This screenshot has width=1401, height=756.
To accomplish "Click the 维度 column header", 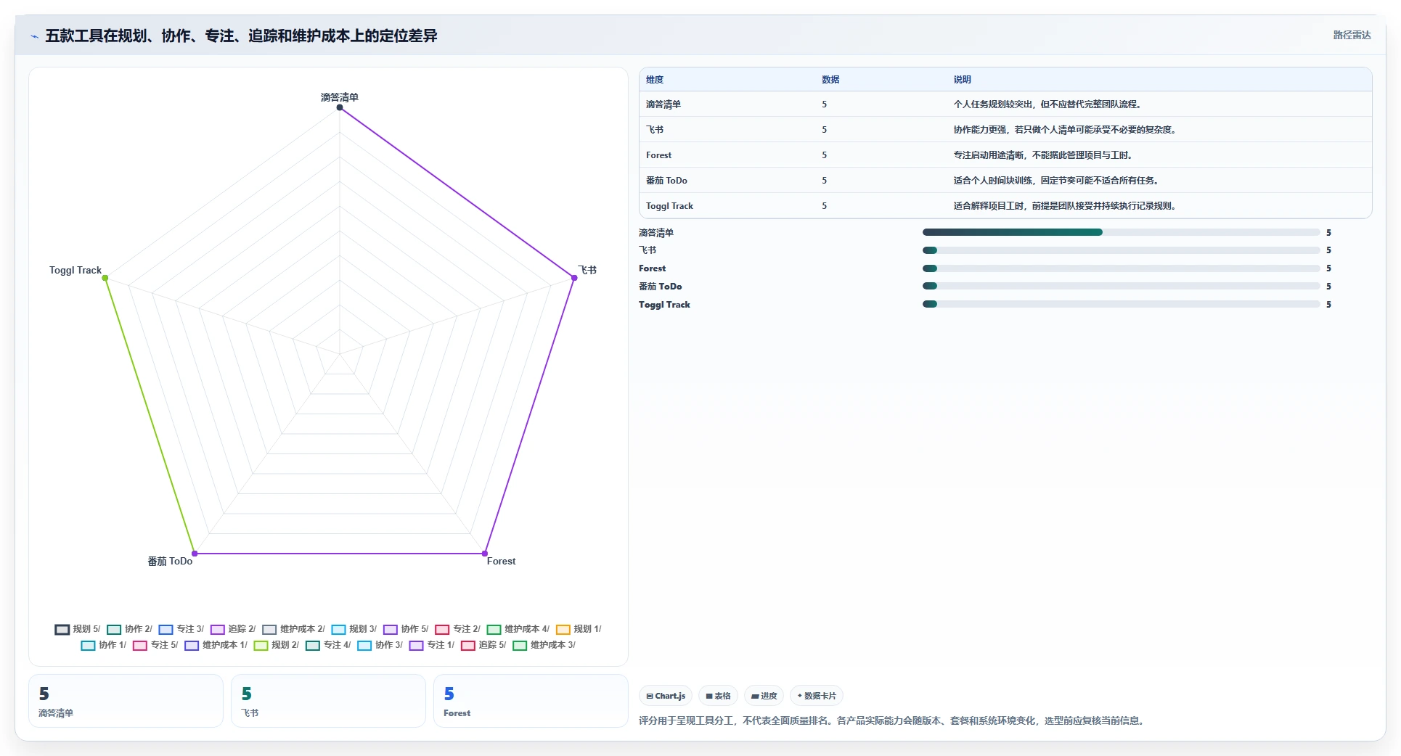I will pos(655,80).
